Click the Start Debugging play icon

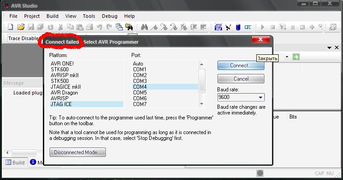[x=263, y=27]
